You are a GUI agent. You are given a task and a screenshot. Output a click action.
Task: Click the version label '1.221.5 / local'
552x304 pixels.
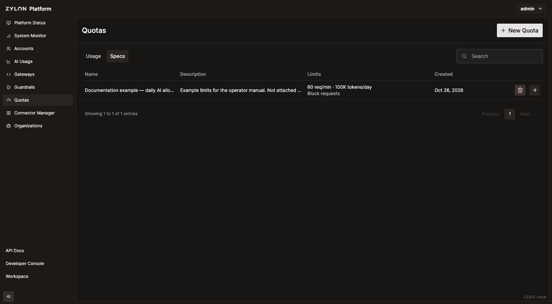535,297
